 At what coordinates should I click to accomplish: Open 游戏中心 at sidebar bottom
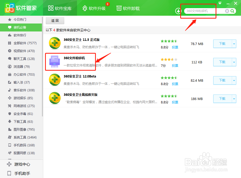pos(21,164)
